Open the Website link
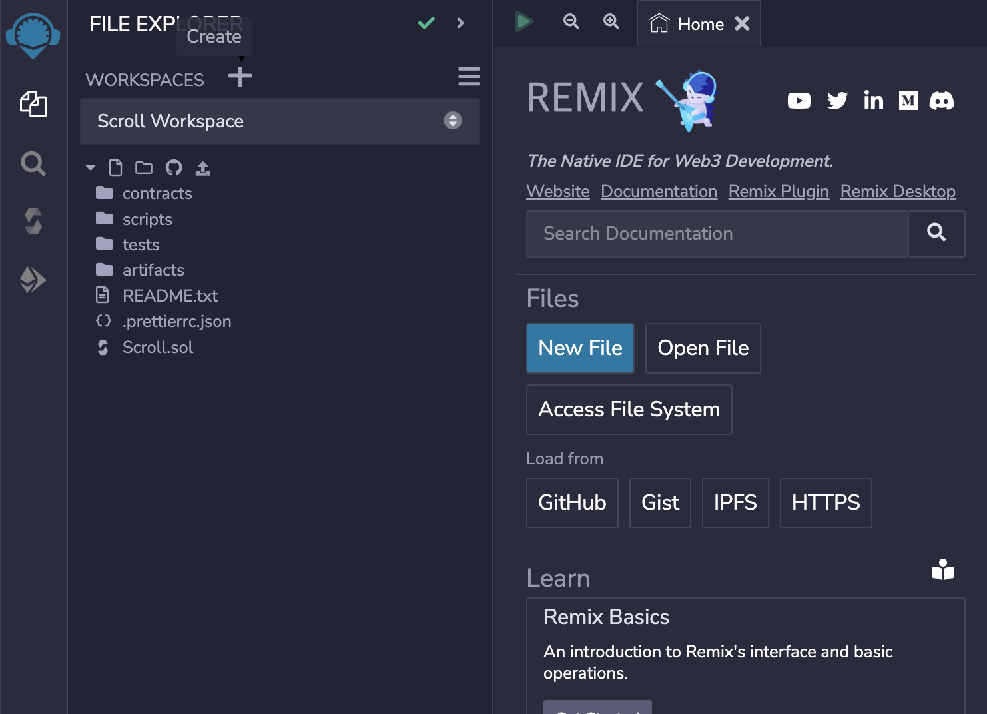 pyautogui.click(x=558, y=192)
